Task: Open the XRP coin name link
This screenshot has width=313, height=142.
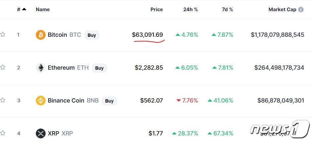Action: pos(54,133)
